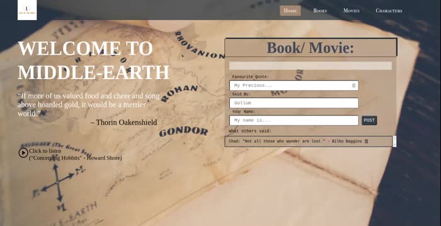Focus the Favourite Quote input field
Image resolution: width=441 pixels, height=226 pixels.
tap(294, 85)
